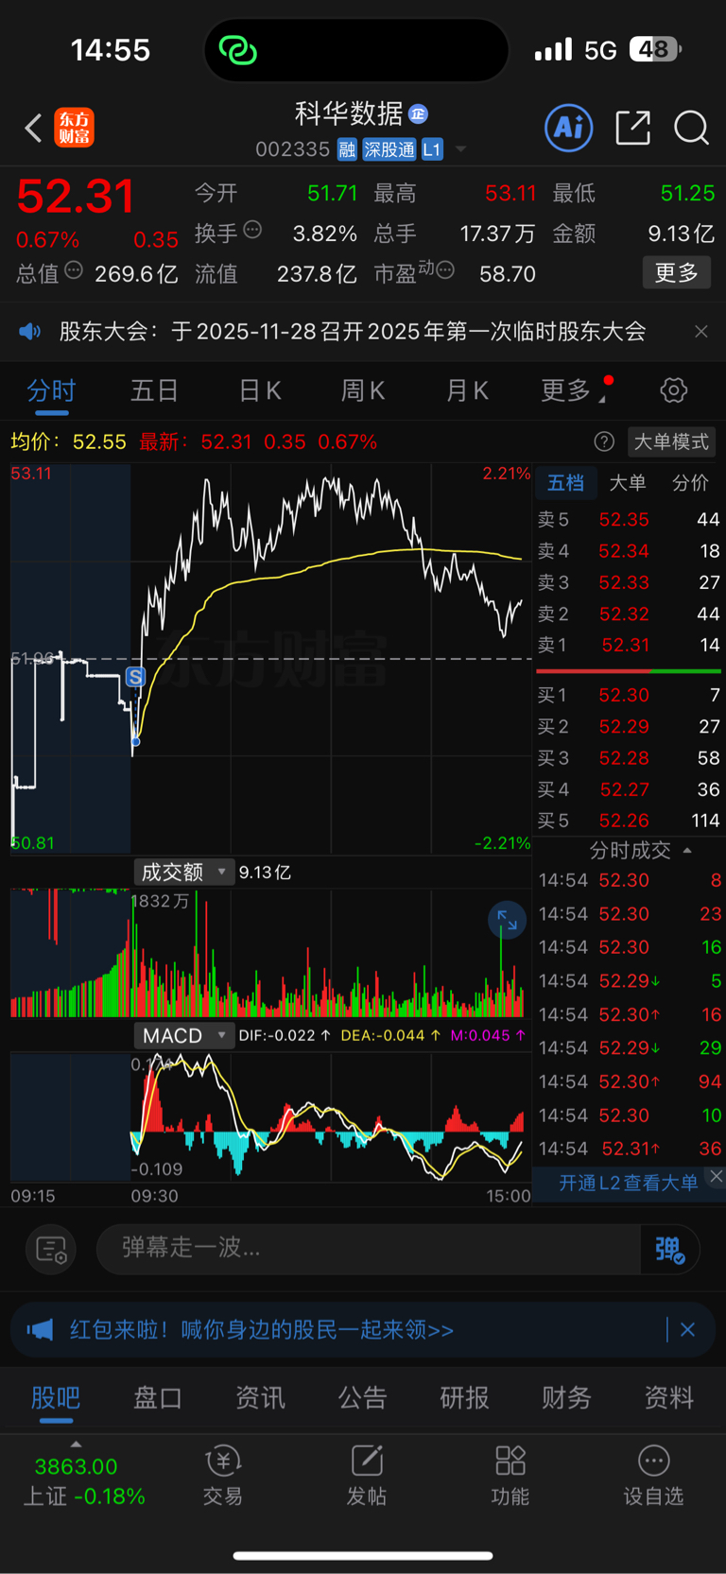Tap the 东方财富 logo icon

(x=74, y=128)
